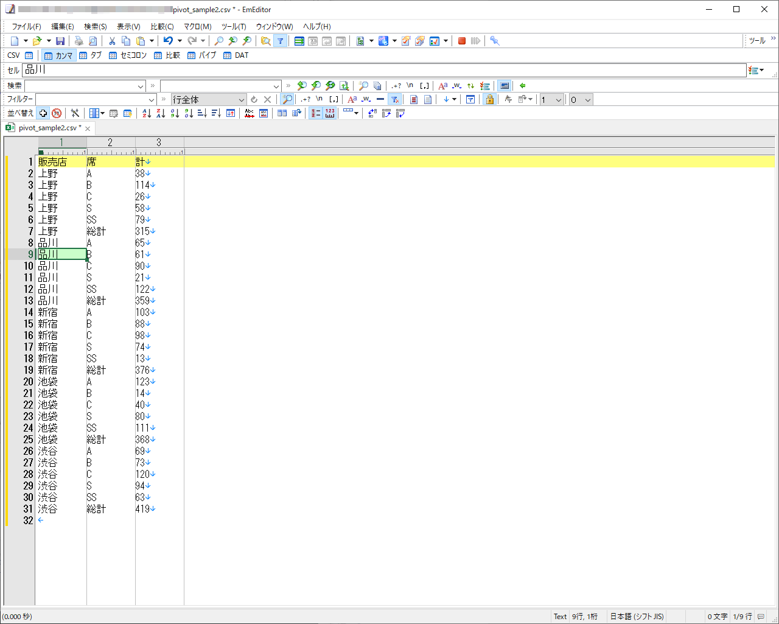Open the マクロ(M) menu
779x624 pixels.
tap(198, 27)
